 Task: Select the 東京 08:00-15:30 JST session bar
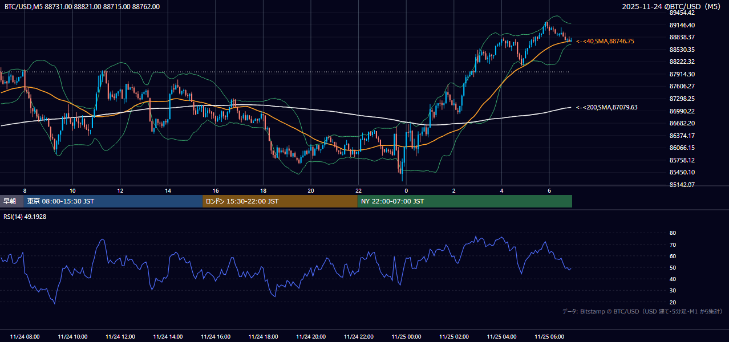click(x=114, y=201)
